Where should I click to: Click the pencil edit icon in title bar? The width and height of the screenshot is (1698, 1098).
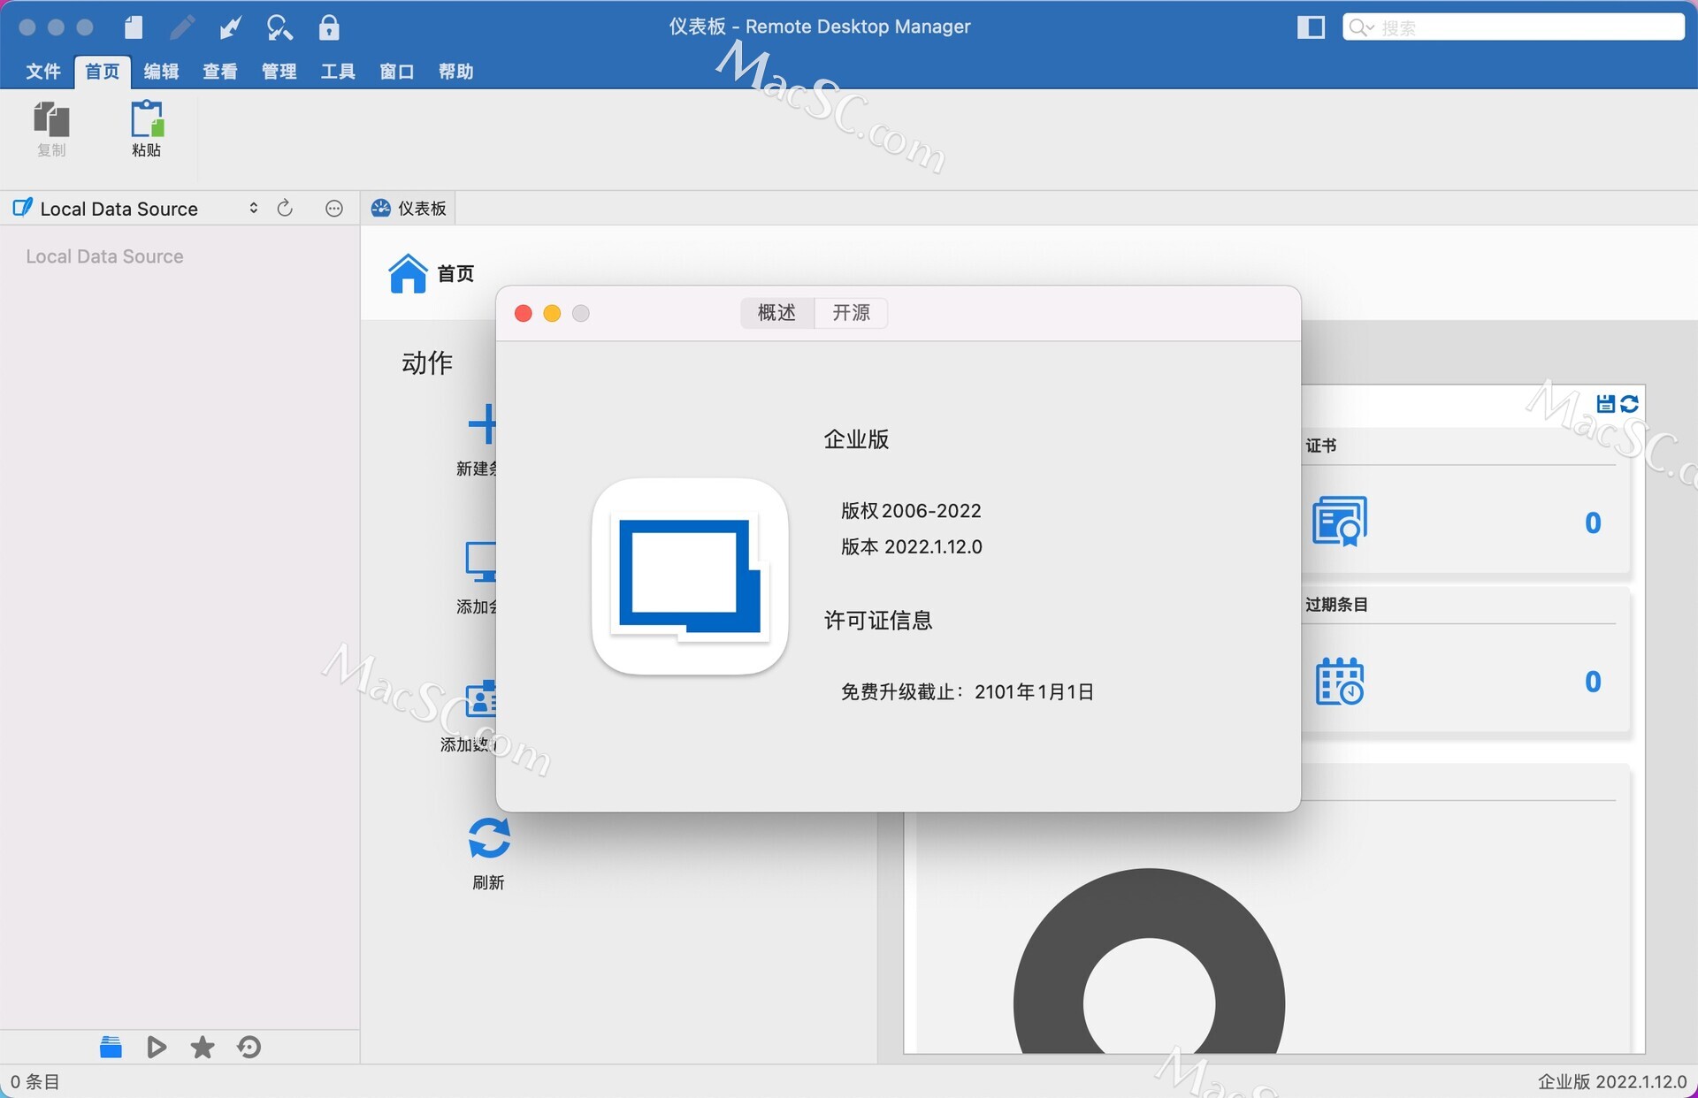point(182,27)
